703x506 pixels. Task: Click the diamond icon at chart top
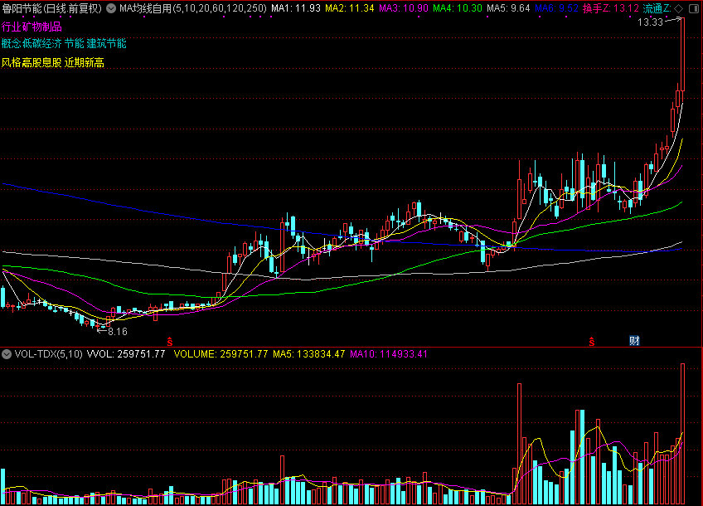679,8
